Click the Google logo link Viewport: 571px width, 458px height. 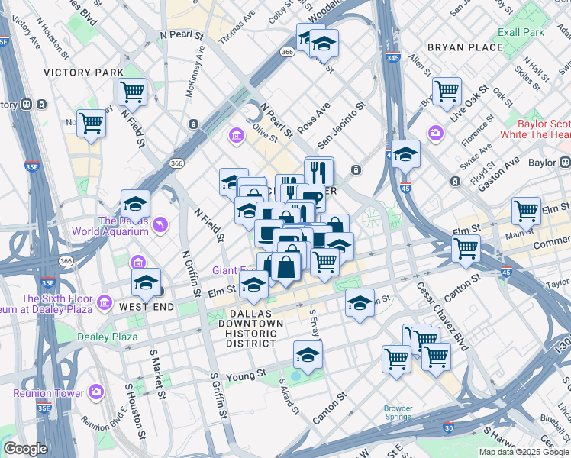click(x=25, y=449)
